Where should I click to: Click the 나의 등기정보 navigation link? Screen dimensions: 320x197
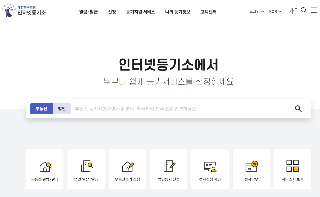[x=177, y=12]
